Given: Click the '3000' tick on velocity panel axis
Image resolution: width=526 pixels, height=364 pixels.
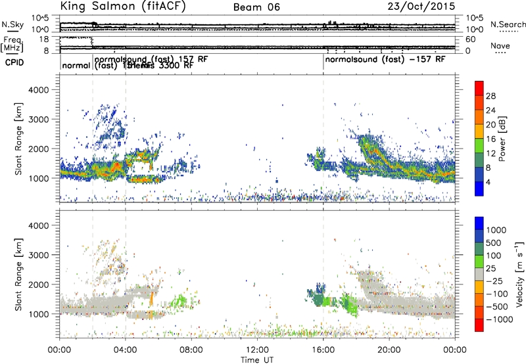Looking at the screenshot, I should 38,255.
